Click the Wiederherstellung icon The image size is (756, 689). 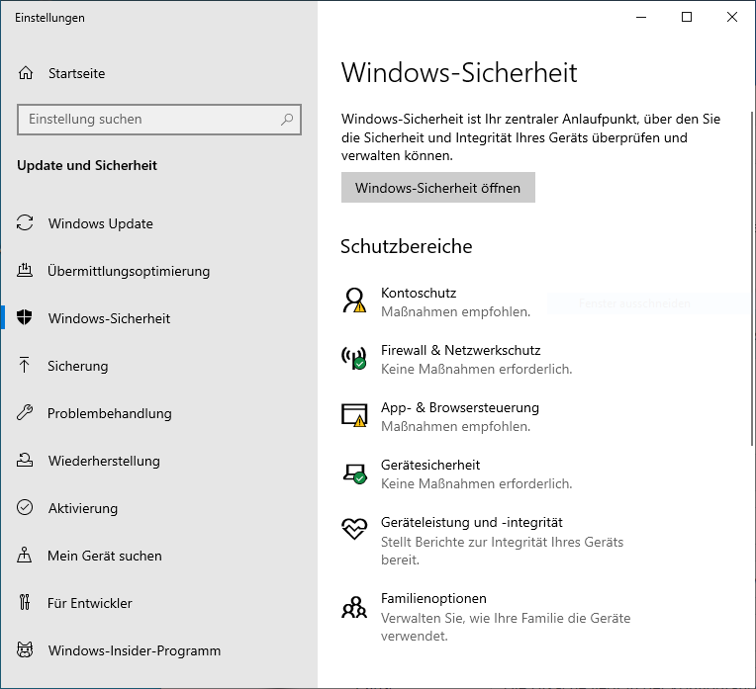click(25, 460)
